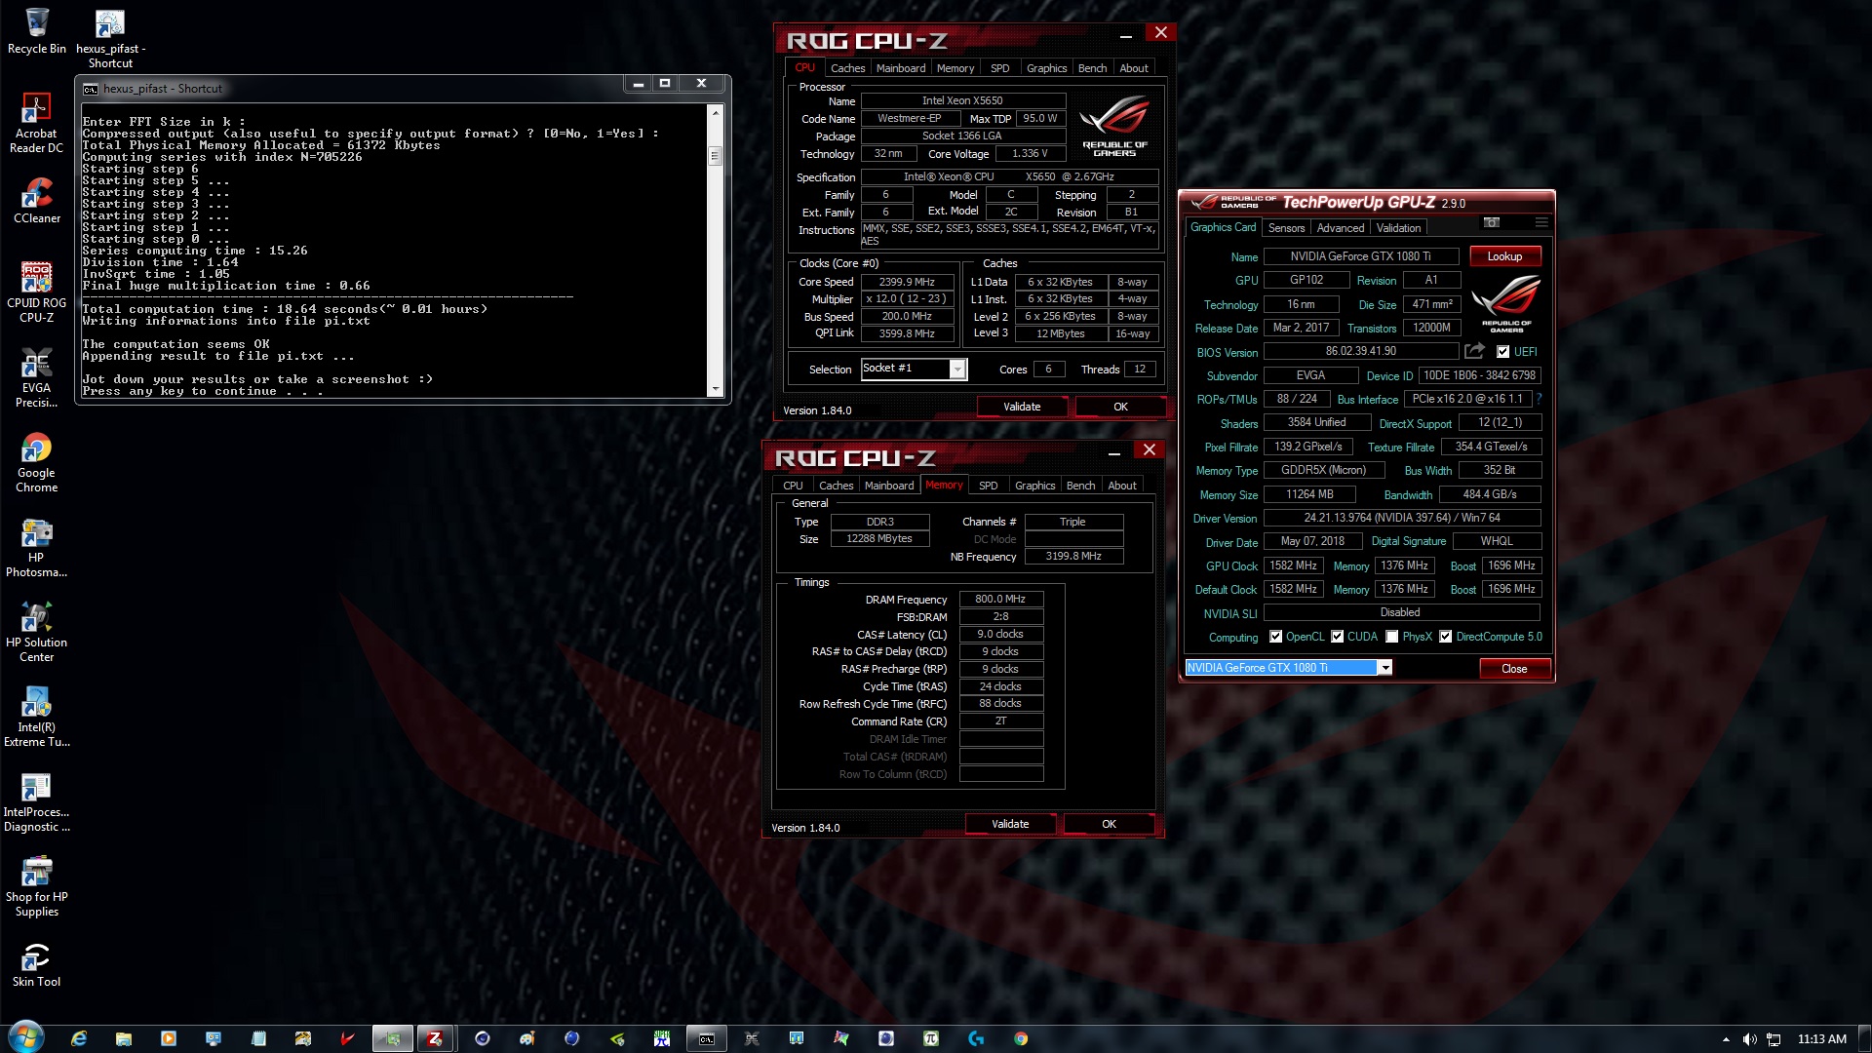
Task: Click the Windows Start orb
Action: pos(26,1037)
